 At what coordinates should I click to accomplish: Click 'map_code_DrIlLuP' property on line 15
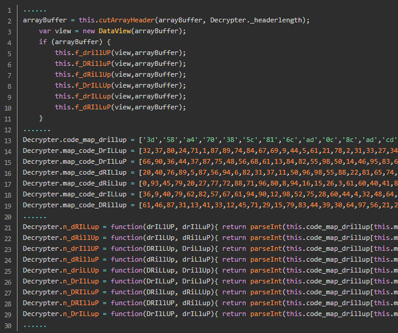[95, 161]
